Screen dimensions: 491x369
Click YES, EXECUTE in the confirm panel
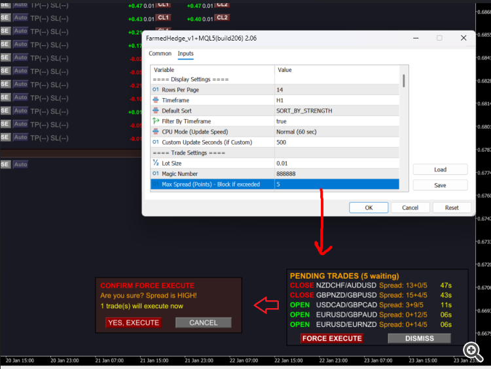coord(134,323)
